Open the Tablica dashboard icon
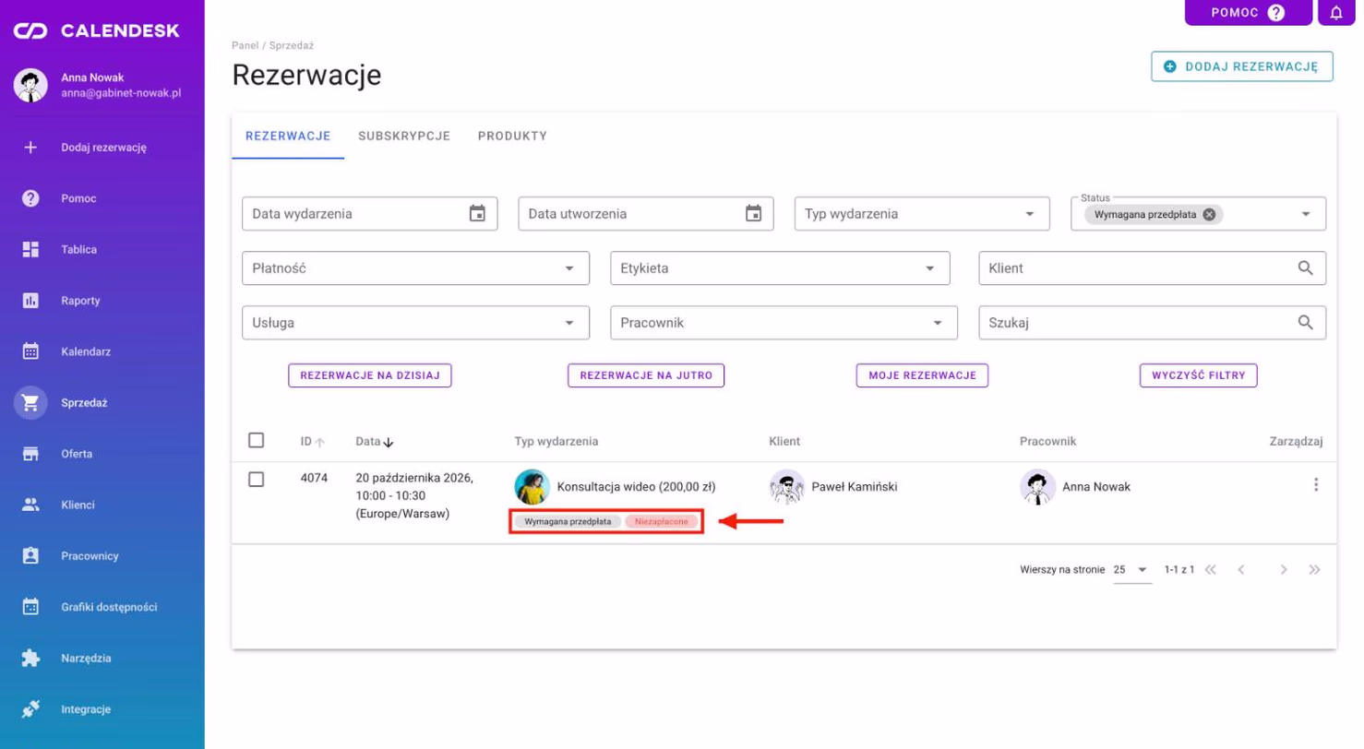Screen dimensions: 1364x749 pyautogui.click(x=30, y=249)
